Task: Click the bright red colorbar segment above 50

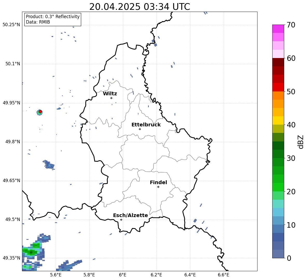Action: [278, 87]
